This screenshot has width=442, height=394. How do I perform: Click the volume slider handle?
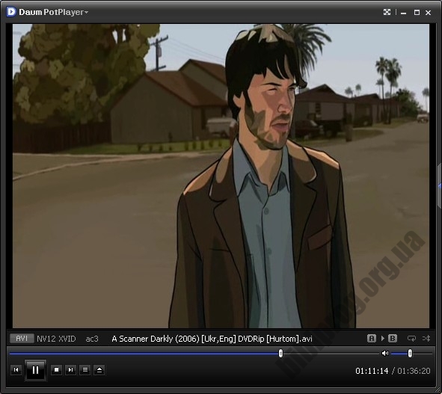pos(410,353)
